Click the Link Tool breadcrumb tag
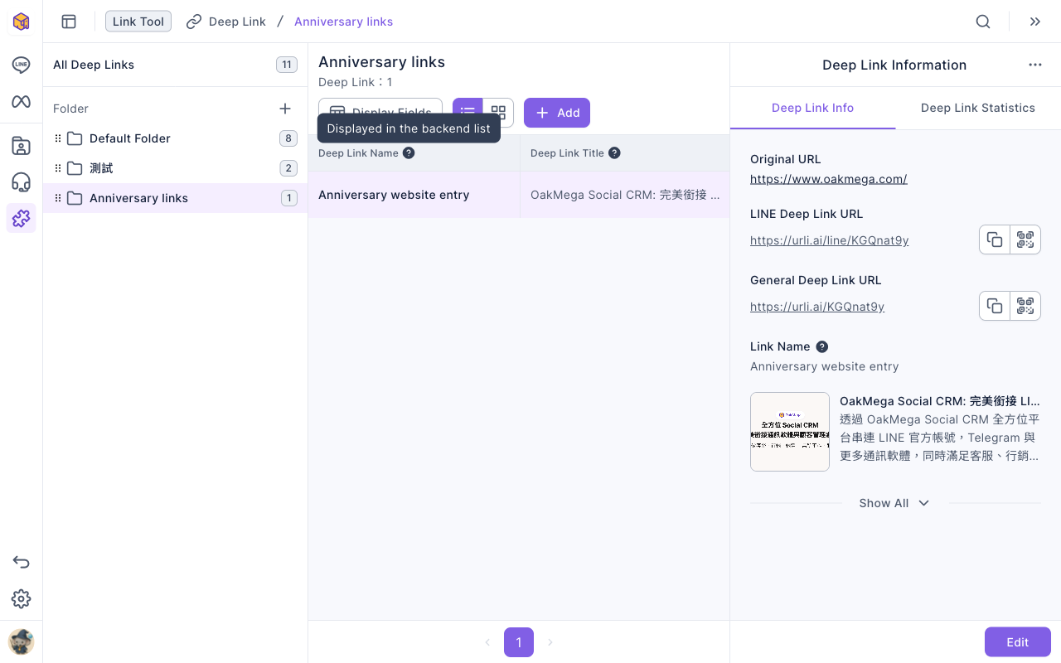Image resolution: width=1061 pixels, height=663 pixels. pos(138,22)
